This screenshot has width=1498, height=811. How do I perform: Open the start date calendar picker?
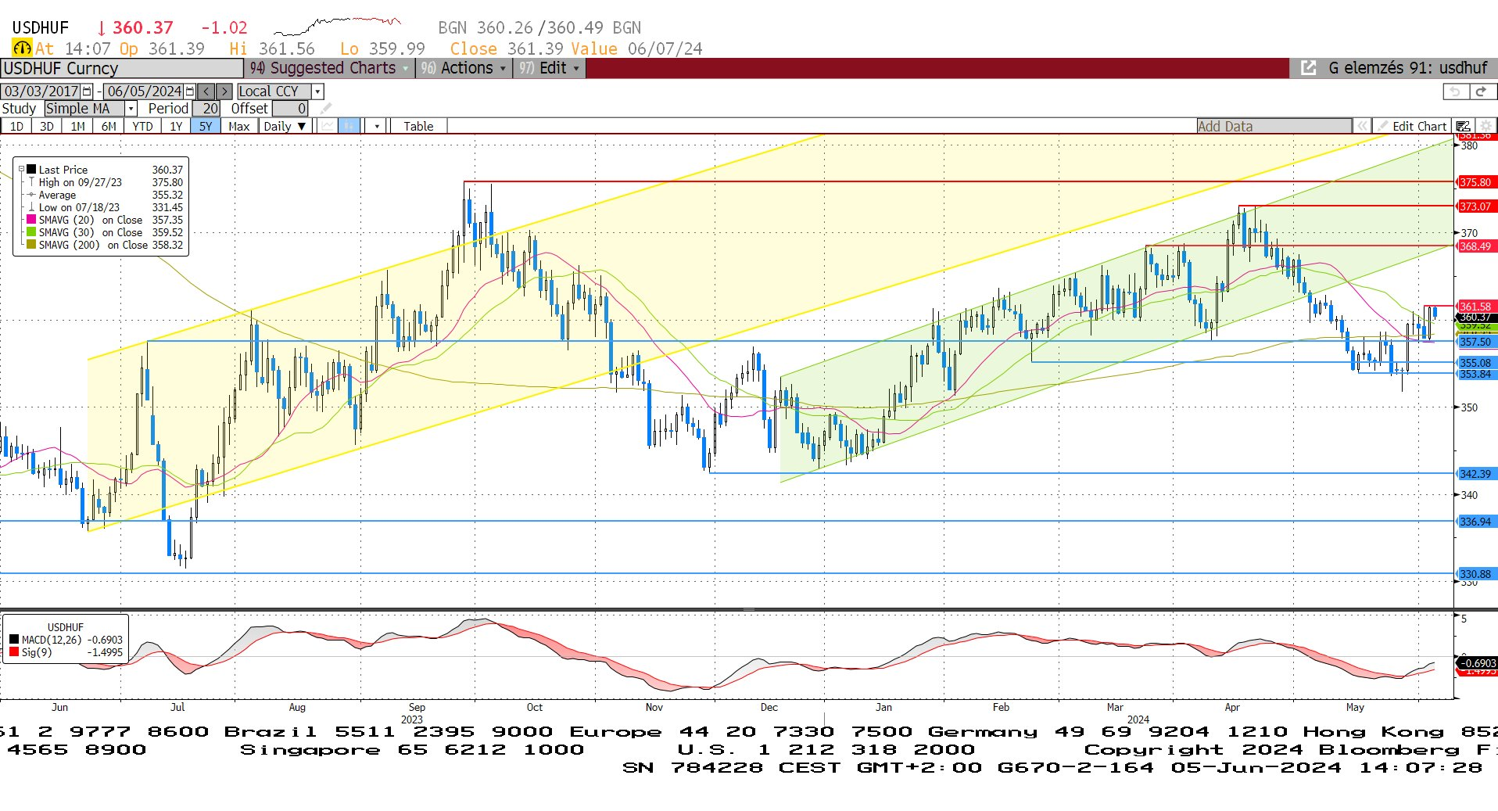click(87, 92)
